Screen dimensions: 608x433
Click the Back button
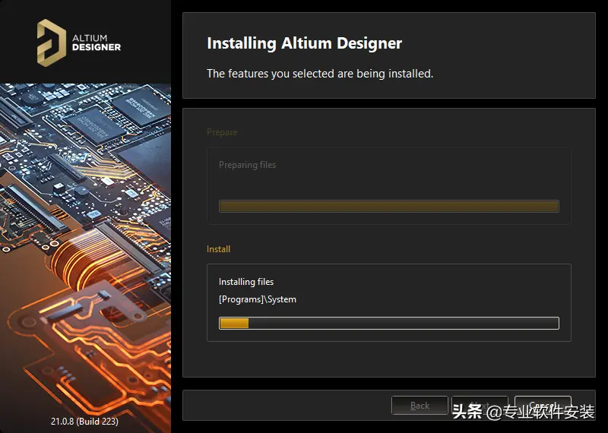[x=420, y=406]
